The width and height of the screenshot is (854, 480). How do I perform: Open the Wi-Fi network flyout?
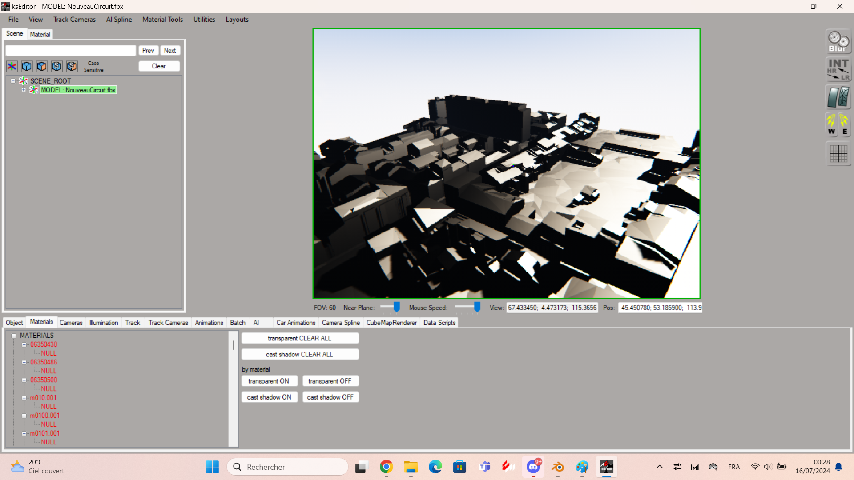click(x=755, y=467)
